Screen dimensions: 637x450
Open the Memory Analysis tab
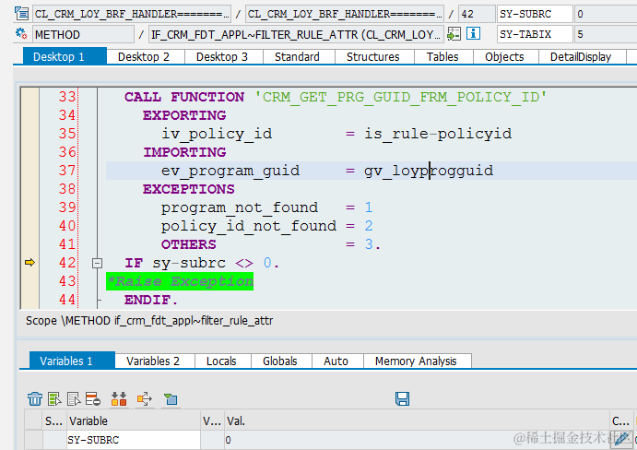(416, 361)
